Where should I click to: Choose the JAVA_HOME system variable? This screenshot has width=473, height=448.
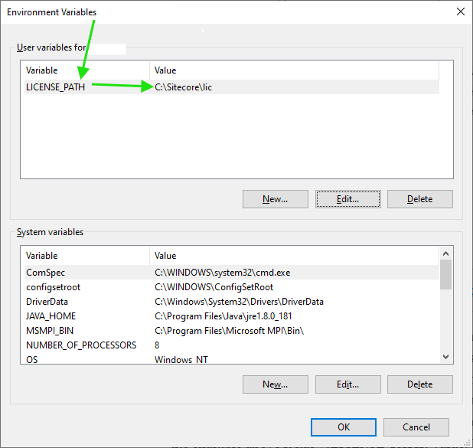coord(51,316)
